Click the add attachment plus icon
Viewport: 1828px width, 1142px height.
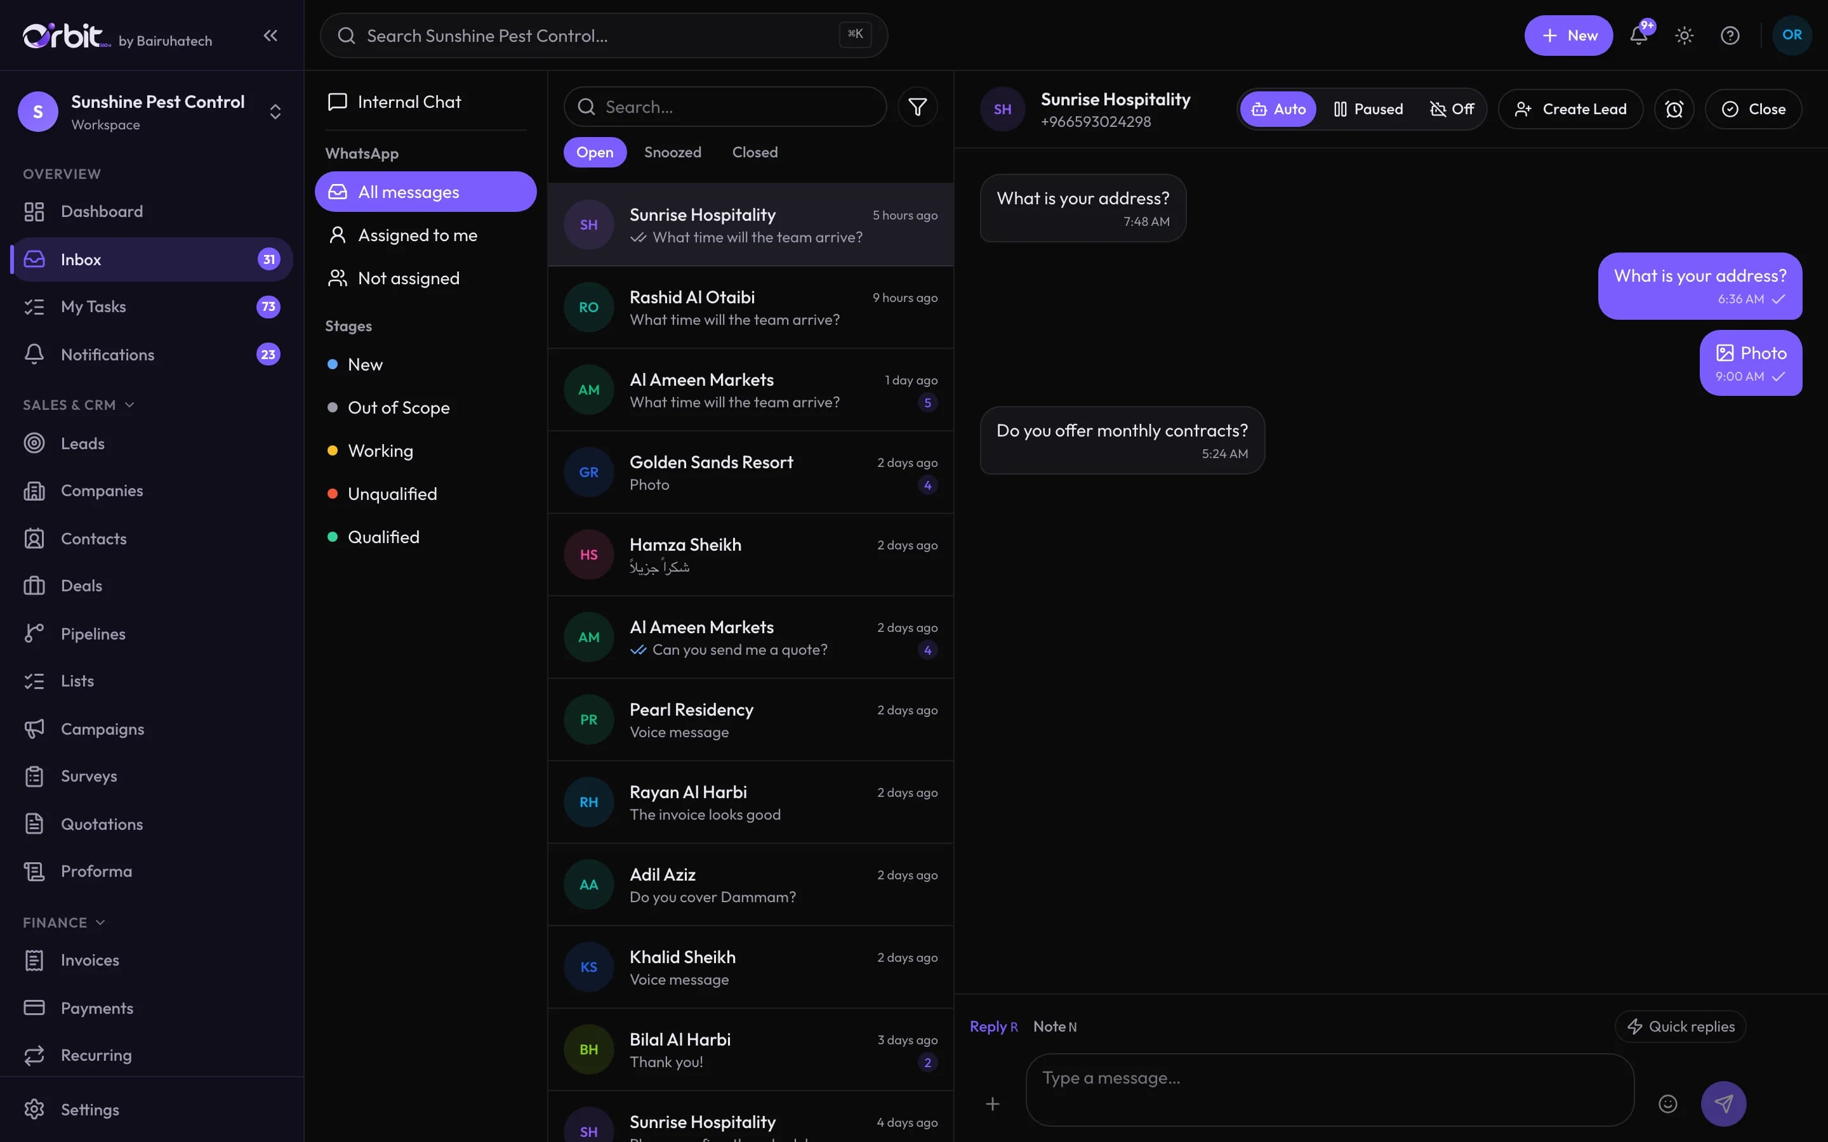(993, 1103)
